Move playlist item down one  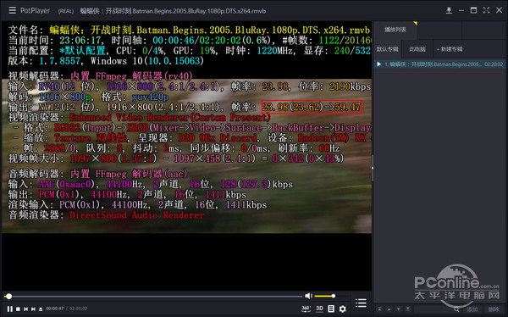coord(399,309)
